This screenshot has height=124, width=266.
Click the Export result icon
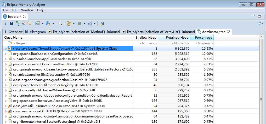(x=89, y=23)
